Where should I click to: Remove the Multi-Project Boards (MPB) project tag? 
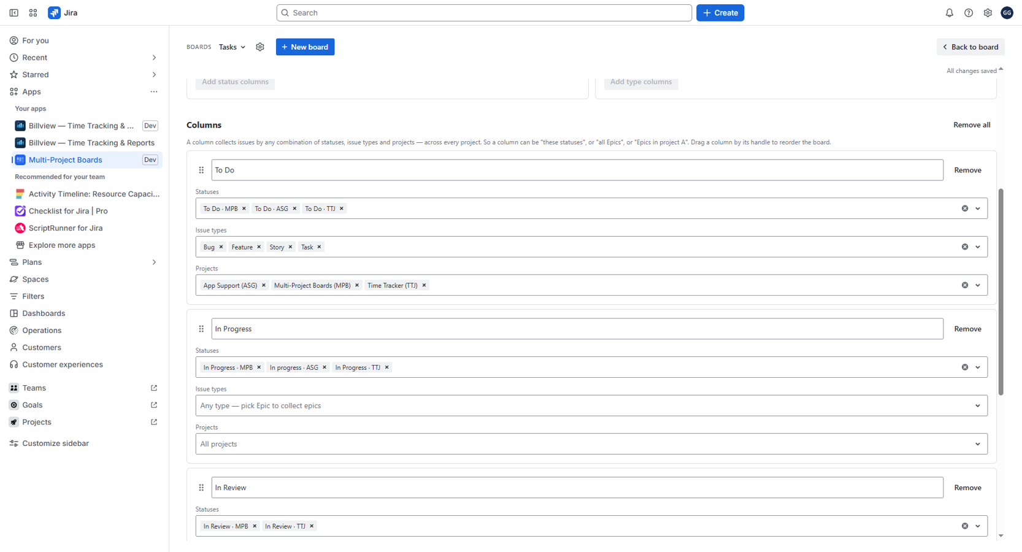[x=357, y=285]
